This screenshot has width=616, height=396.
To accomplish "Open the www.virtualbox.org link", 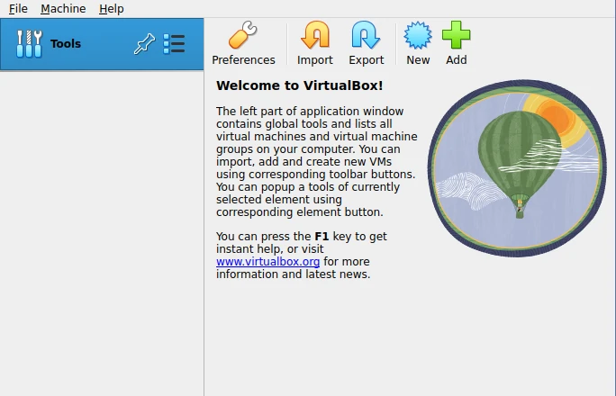I will 267,262.
